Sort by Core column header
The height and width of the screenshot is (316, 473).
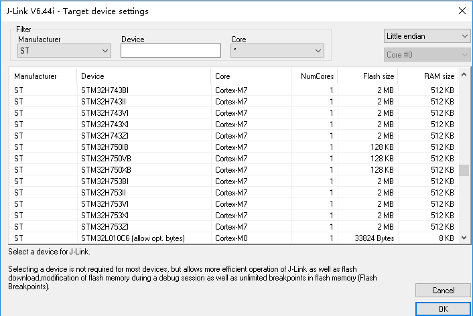click(x=251, y=76)
